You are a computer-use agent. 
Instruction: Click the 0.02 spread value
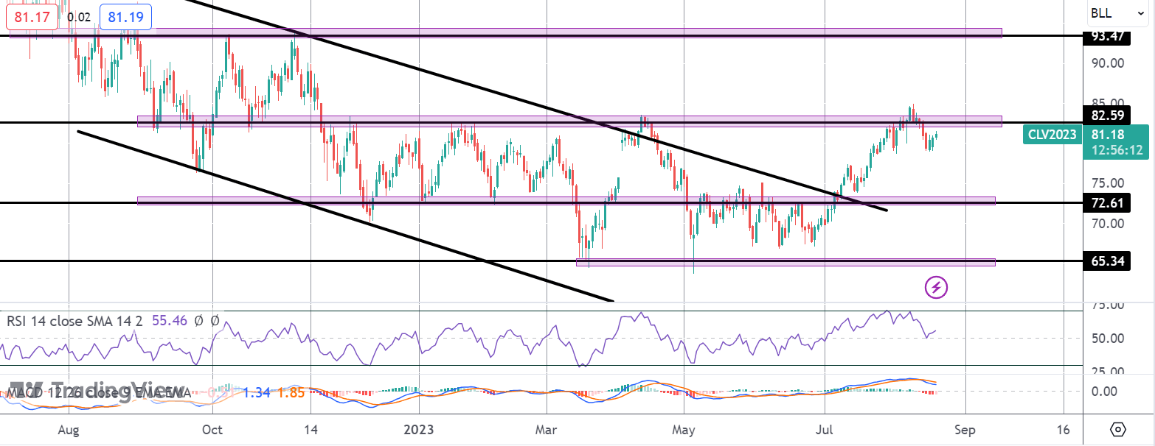pyautogui.click(x=78, y=17)
